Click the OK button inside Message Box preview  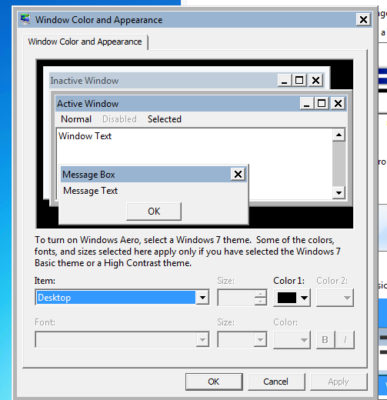tap(154, 212)
